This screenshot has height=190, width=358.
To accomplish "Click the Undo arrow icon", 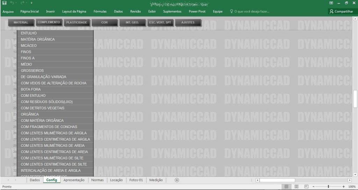I will click(12, 3).
